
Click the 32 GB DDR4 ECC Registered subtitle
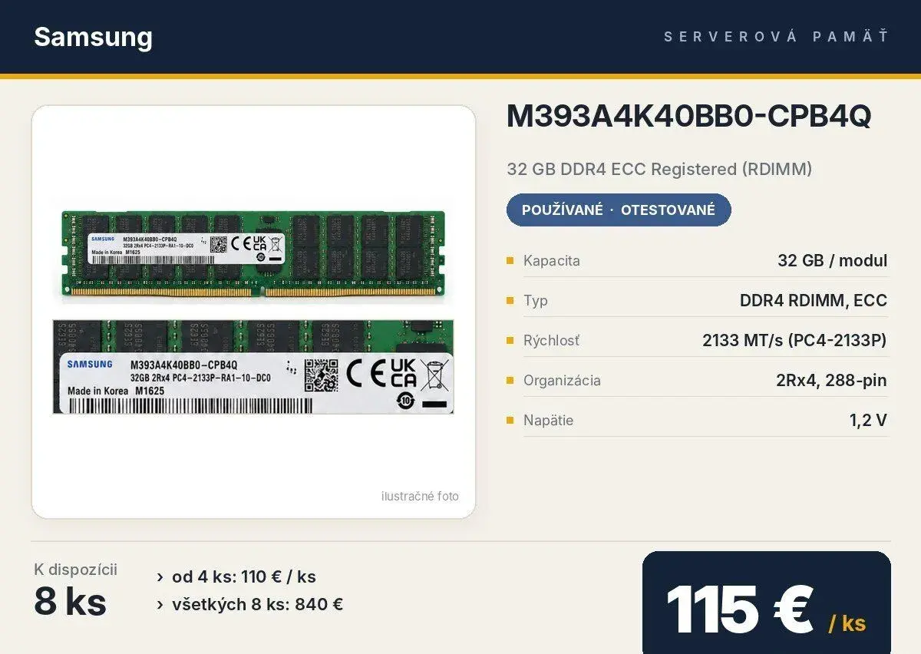[x=659, y=169]
